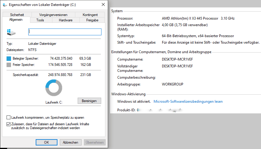Confirm the dialog with OK
Viewport: 261px width, 149px height.
pyautogui.click(x=46, y=142)
